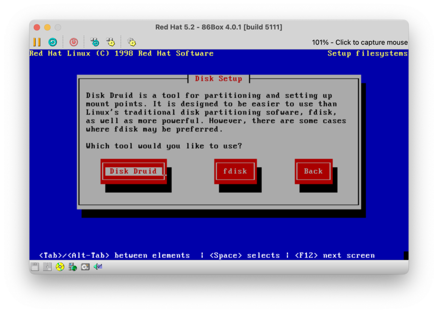This screenshot has width=438, height=313.
Task: Choose the Disk Druid button
Action: click(133, 171)
